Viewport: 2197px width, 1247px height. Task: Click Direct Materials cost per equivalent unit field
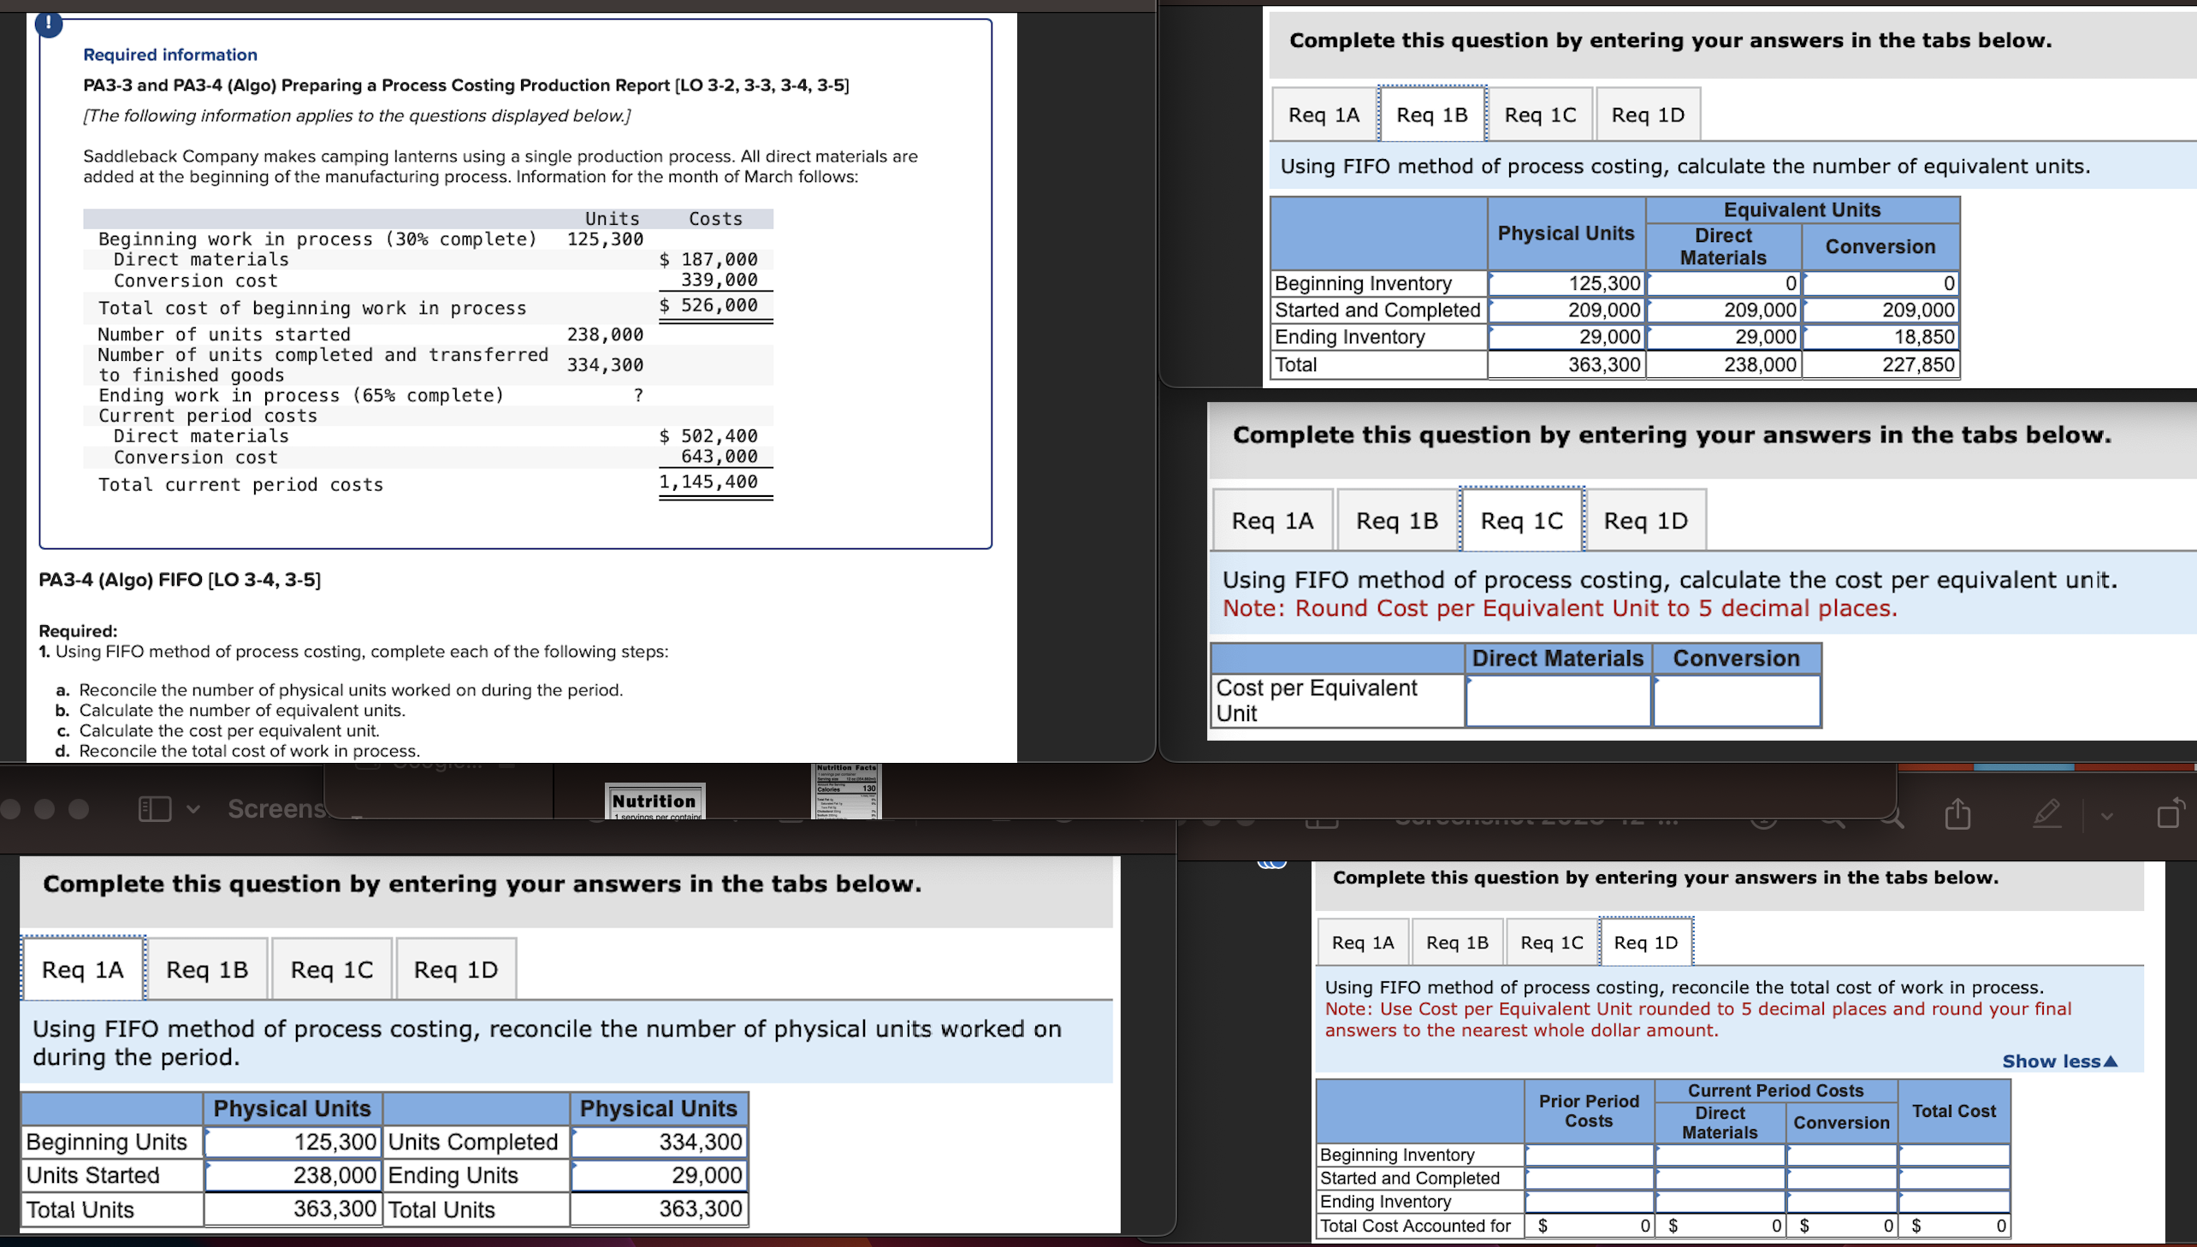(1558, 700)
